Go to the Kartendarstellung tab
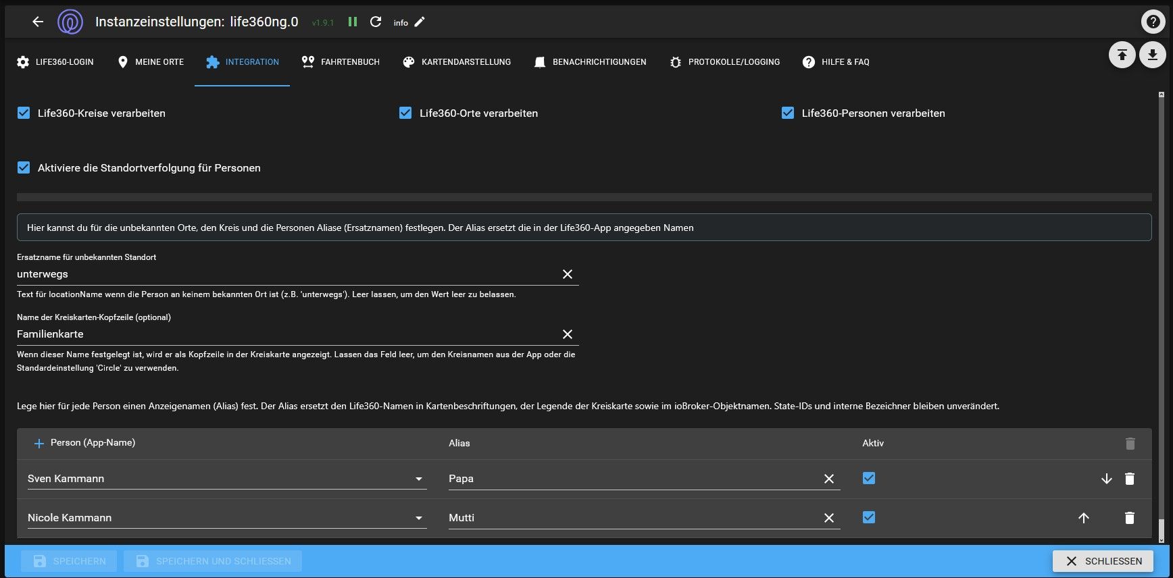The image size is (1173, 578). [x=457, y=62]
